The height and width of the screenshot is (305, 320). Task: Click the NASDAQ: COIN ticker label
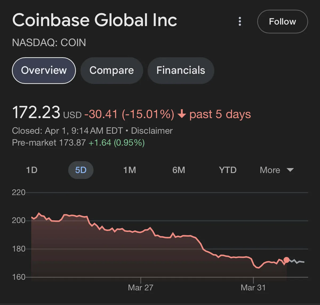point(49,43)
